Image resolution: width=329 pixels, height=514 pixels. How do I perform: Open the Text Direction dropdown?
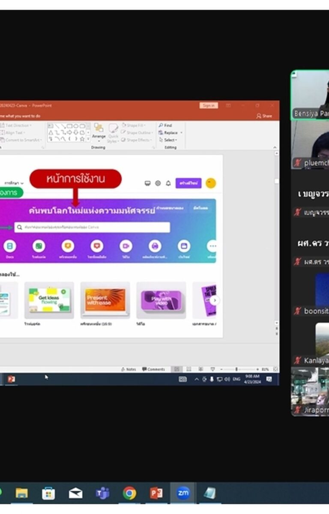tap(16, 126)
